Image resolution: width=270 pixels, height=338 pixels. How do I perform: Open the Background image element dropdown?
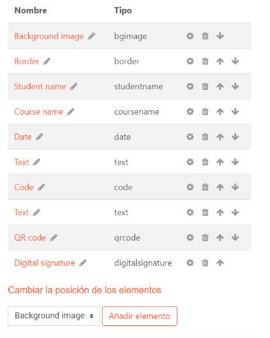tap(54, 316)
